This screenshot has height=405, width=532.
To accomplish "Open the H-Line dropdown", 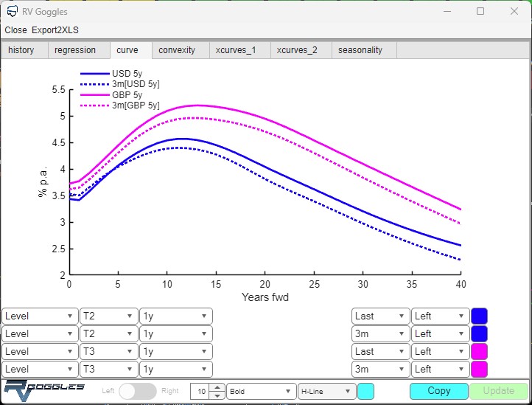I will click(x=326, y=391).
